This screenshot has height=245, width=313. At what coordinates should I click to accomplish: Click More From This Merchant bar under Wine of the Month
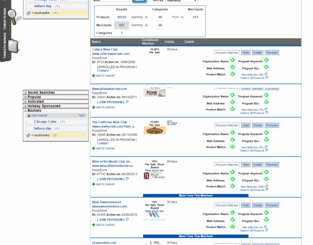[x=196, y=195]
